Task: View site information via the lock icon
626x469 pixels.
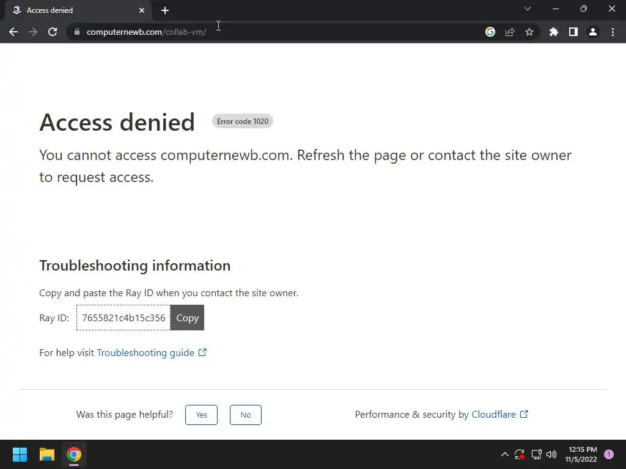Action: coord(77,32)
